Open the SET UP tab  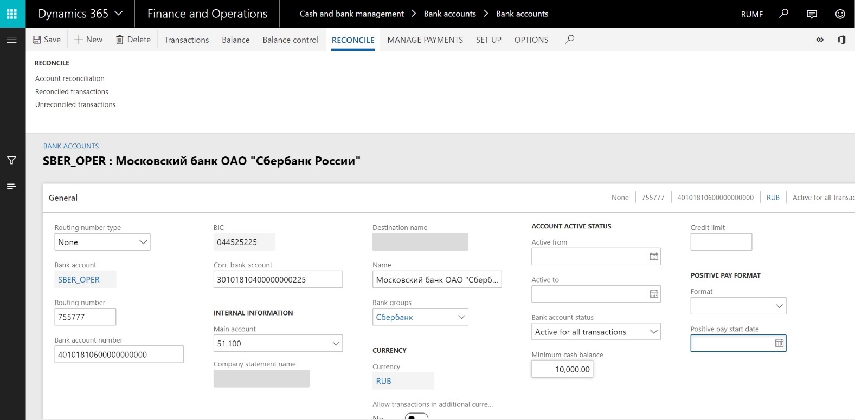pos(488,40)
